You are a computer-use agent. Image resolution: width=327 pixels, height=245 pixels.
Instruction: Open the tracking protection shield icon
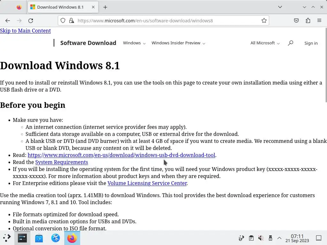point(63,21)
